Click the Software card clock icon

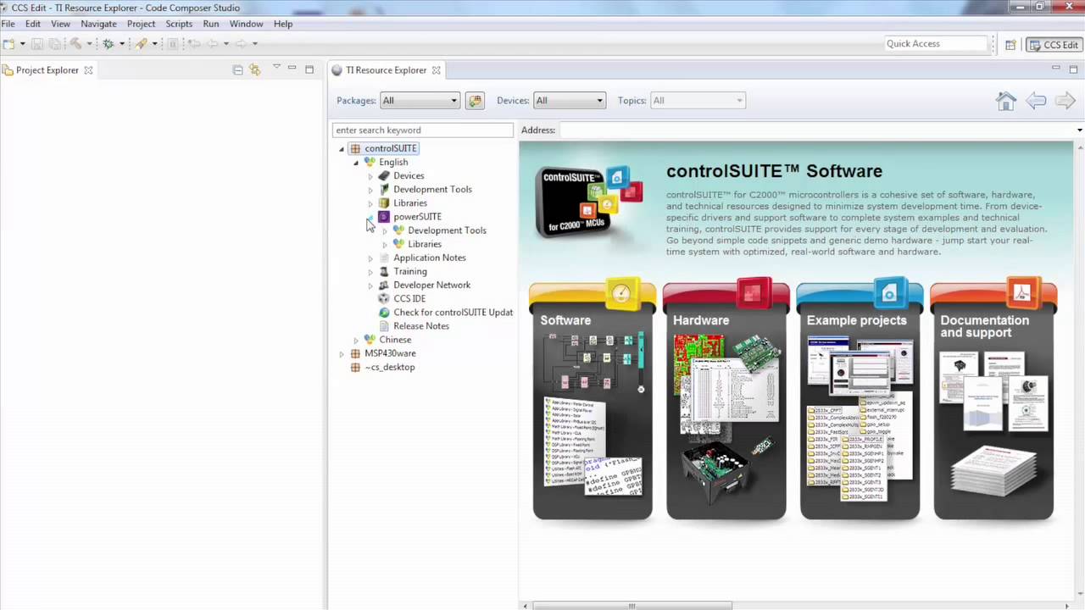(x=621, y=294)
